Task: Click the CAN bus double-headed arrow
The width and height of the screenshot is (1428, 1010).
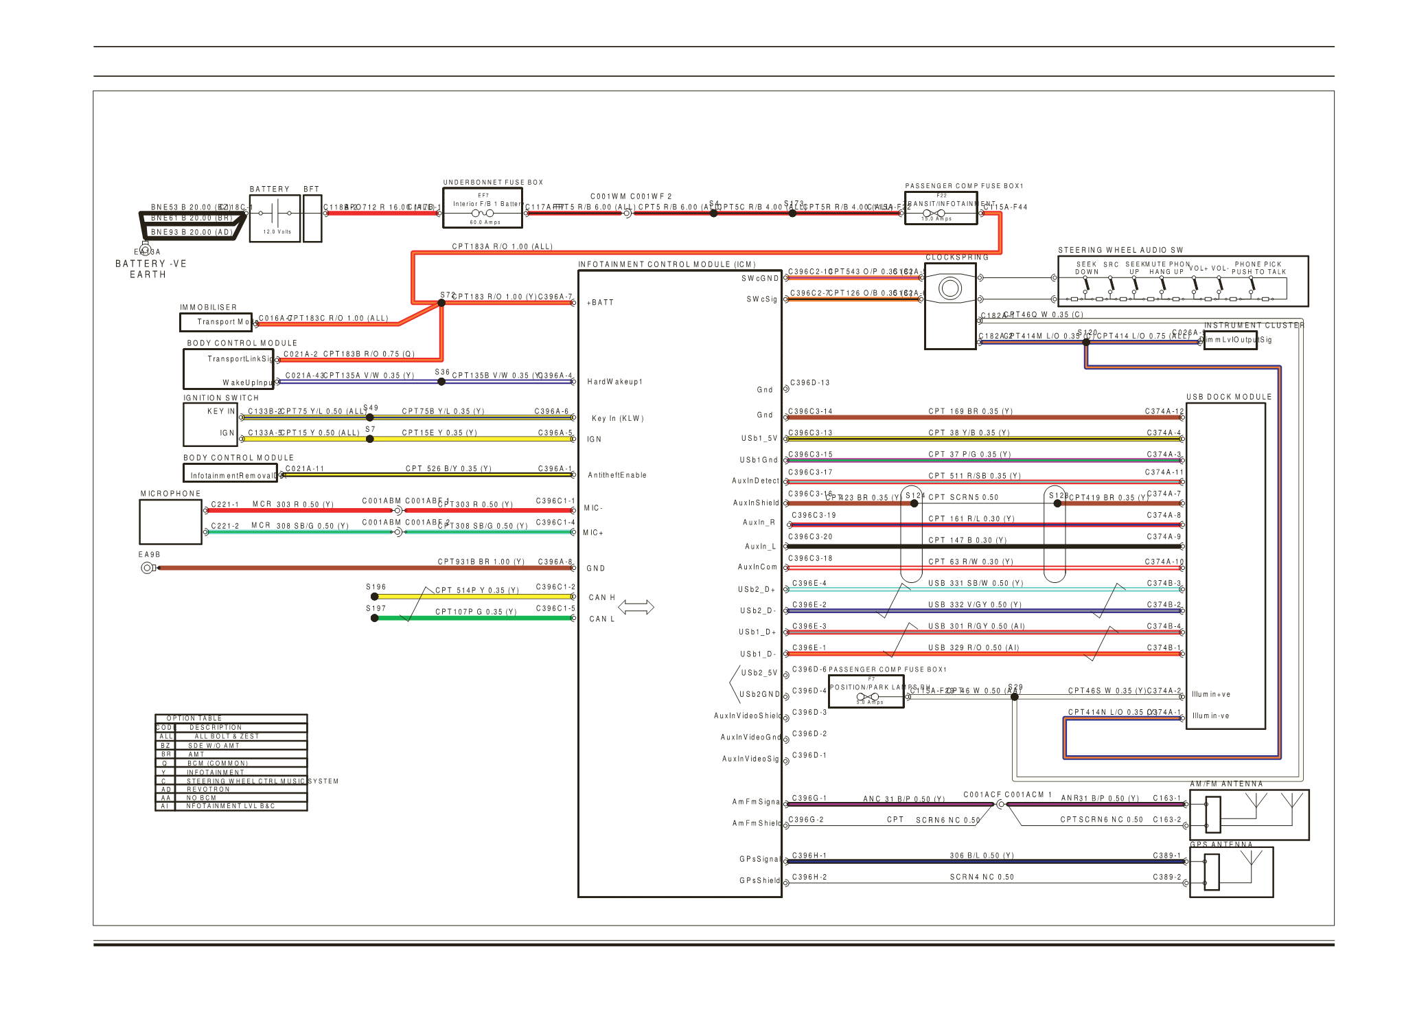Action: [x=636, y=608]
